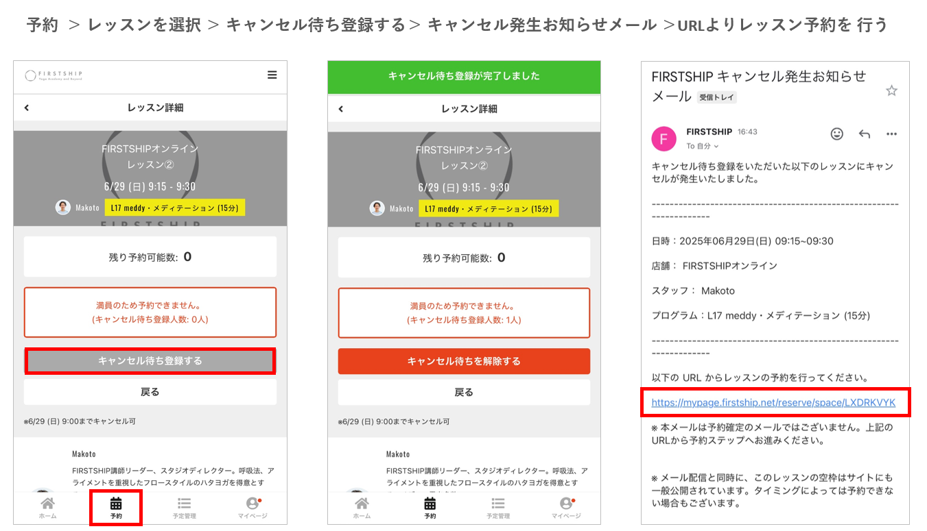Viewport: 927px width, 531px height.
Task: Go back using arrow in middle lesson detail header
Action: pos(341,109)
